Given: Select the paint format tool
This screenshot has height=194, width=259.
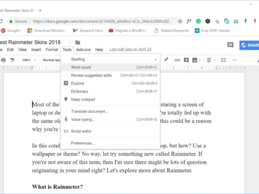Looking at the screenshot, I should pyautogui.click(x=12, y=60).
